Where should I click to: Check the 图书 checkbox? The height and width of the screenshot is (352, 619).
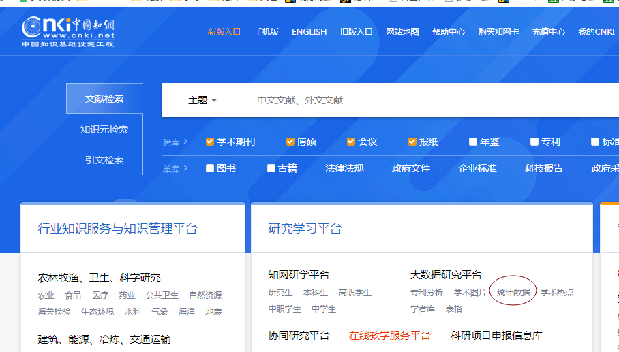(x=209, y=168)
